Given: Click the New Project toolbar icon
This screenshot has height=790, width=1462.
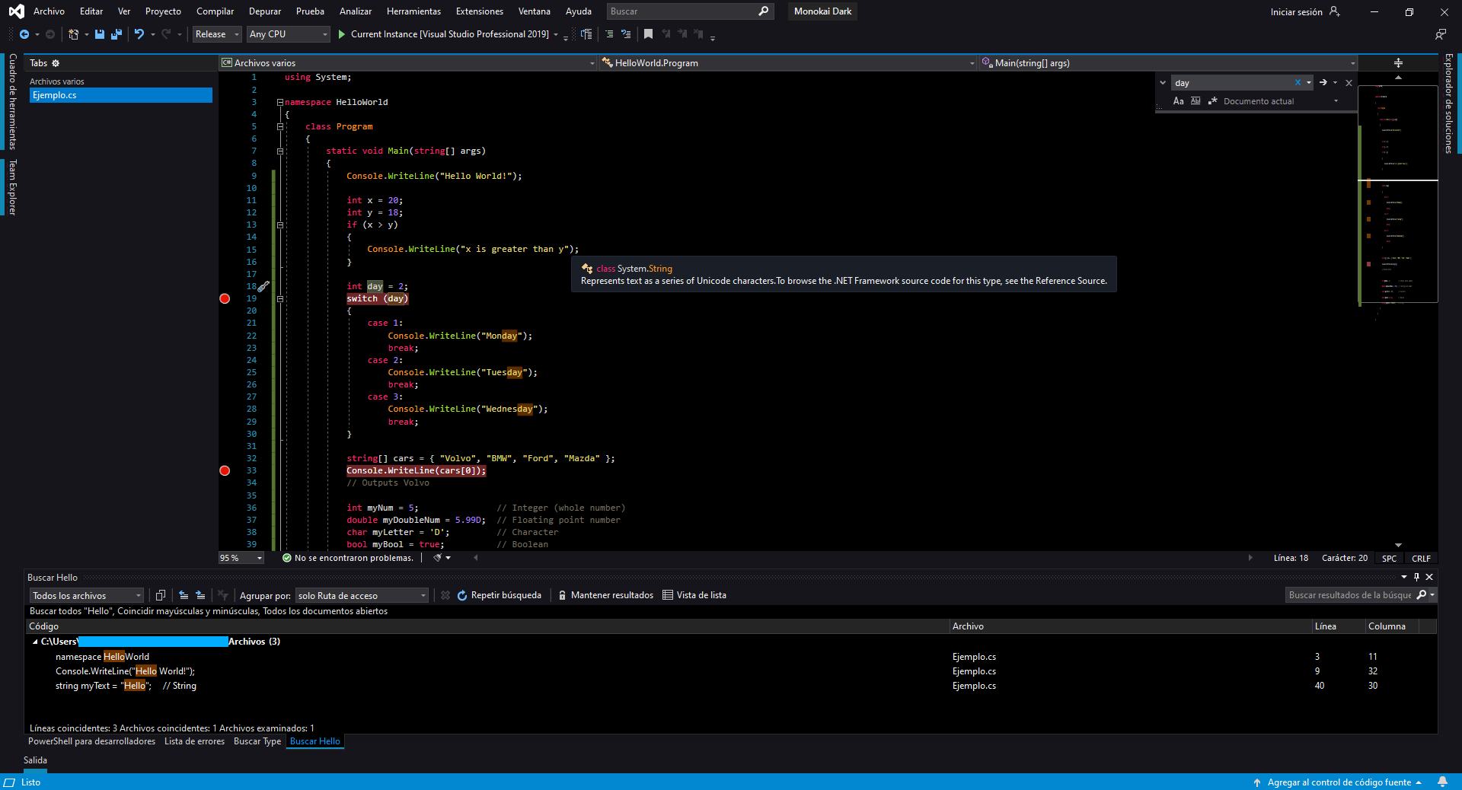Looking at the screenshot, I should (73, 34).
